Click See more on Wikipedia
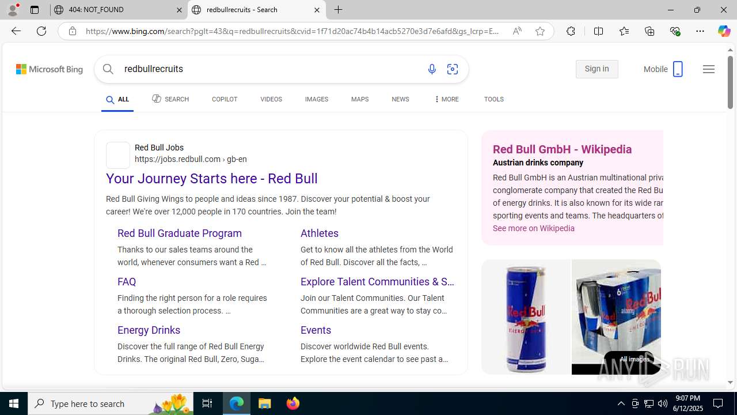Screen dimensions: 737x415 (x=534, y=228)
